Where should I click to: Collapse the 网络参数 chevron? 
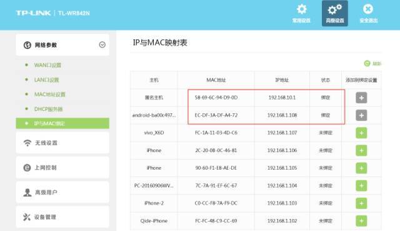[102, 44]
